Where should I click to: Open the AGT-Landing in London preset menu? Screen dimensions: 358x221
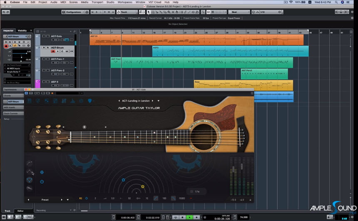[x=159, y=101]
